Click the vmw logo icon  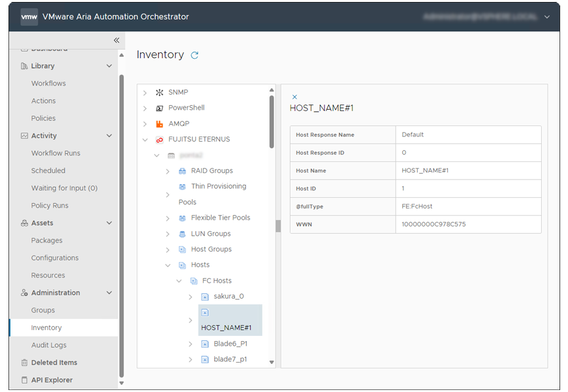click(29, 17)
